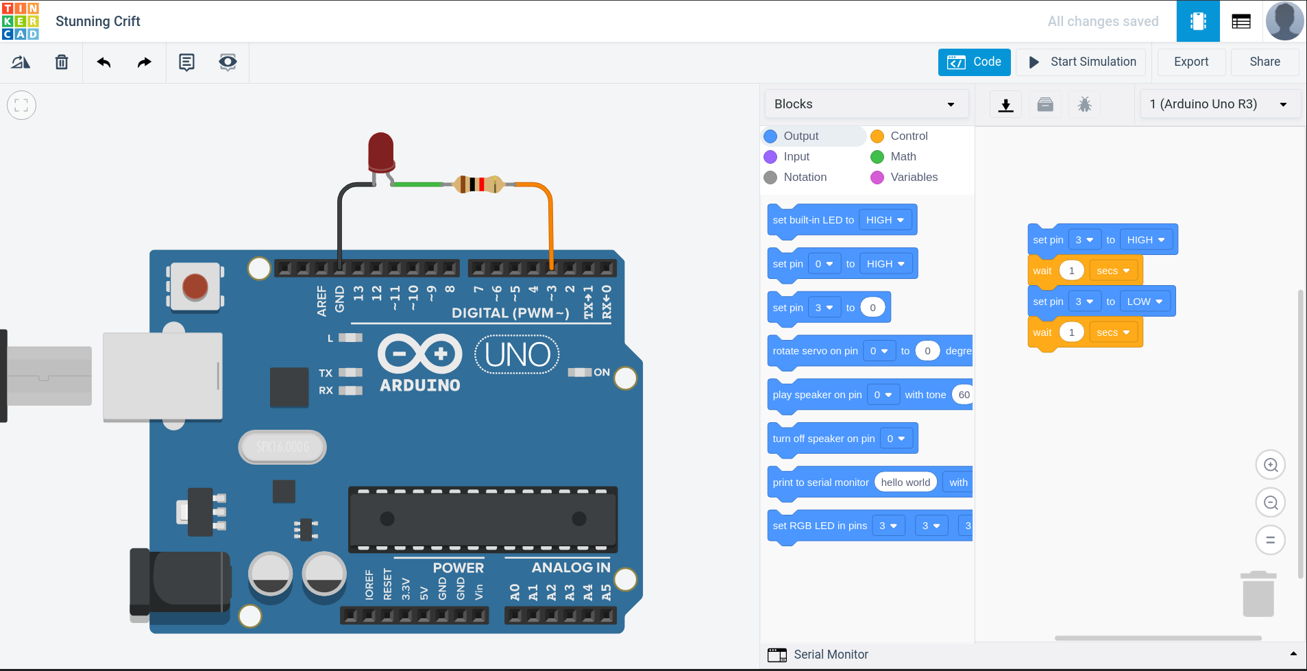Screen dimensions: 1307x671
Task: Open HIGH dropdown in built-in LED block
Action: point(885,220)
